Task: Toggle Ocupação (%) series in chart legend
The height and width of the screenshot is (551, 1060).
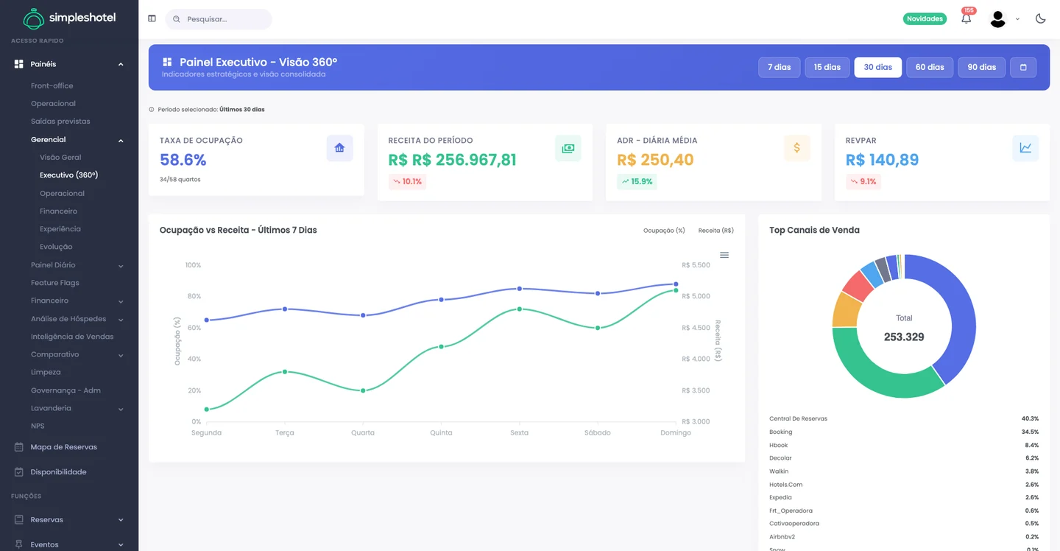Action: [x=664, y=231]
